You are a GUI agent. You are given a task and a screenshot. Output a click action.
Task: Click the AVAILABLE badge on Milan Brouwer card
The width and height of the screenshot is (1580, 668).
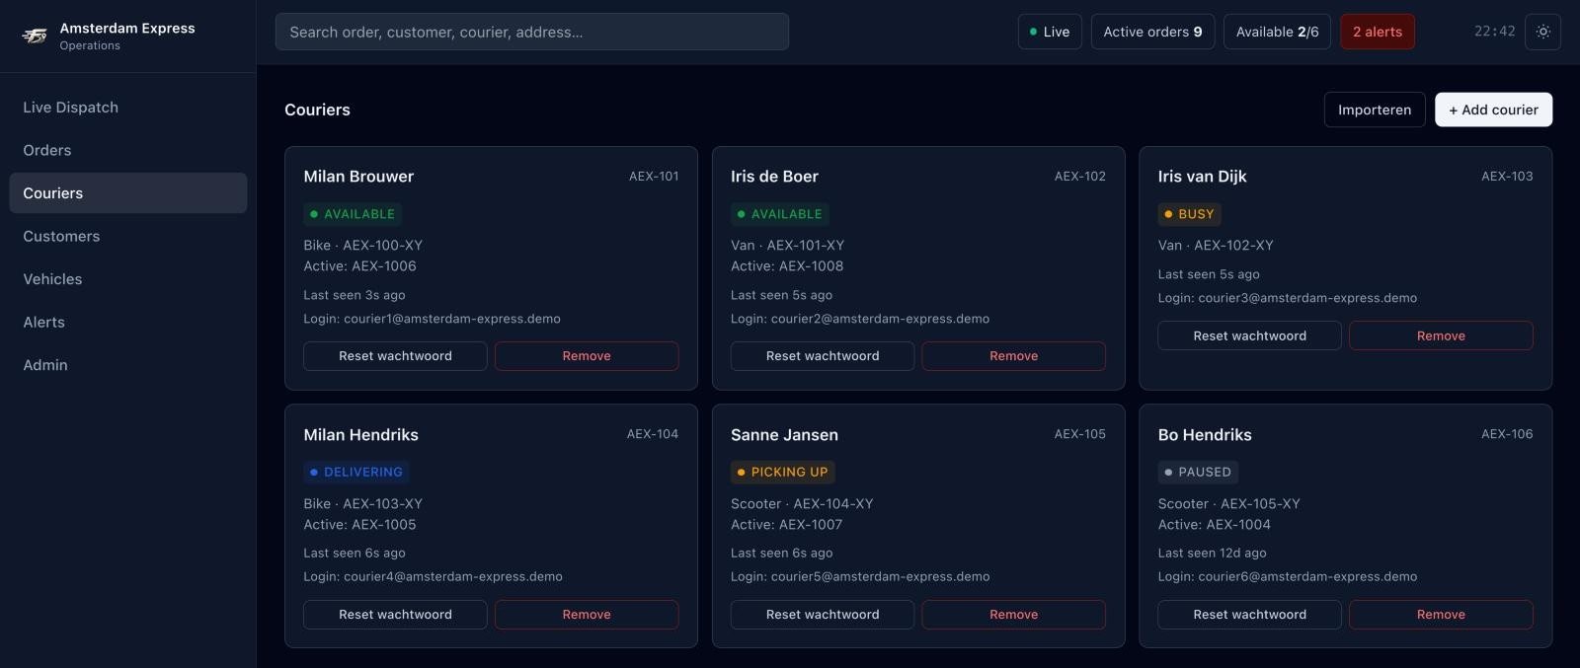coord(353,214)
